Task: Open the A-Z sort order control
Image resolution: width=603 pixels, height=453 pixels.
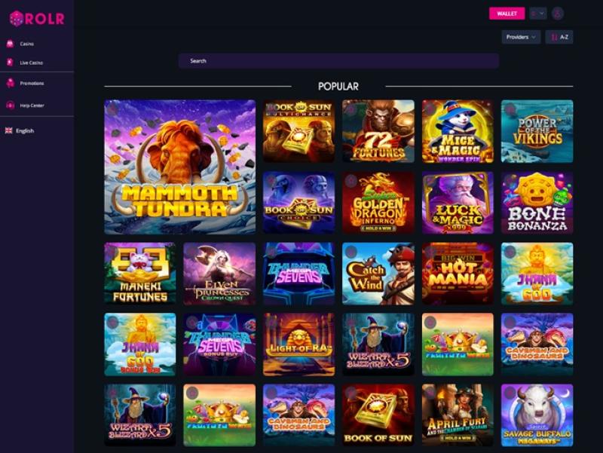Action: pyautogui.click(x=559, y=37)
